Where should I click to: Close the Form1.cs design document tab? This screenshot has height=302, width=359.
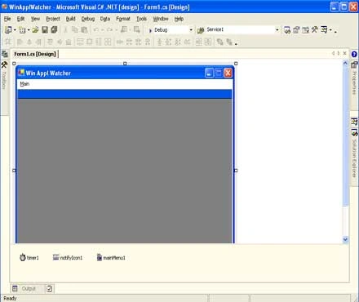(344, 53)
